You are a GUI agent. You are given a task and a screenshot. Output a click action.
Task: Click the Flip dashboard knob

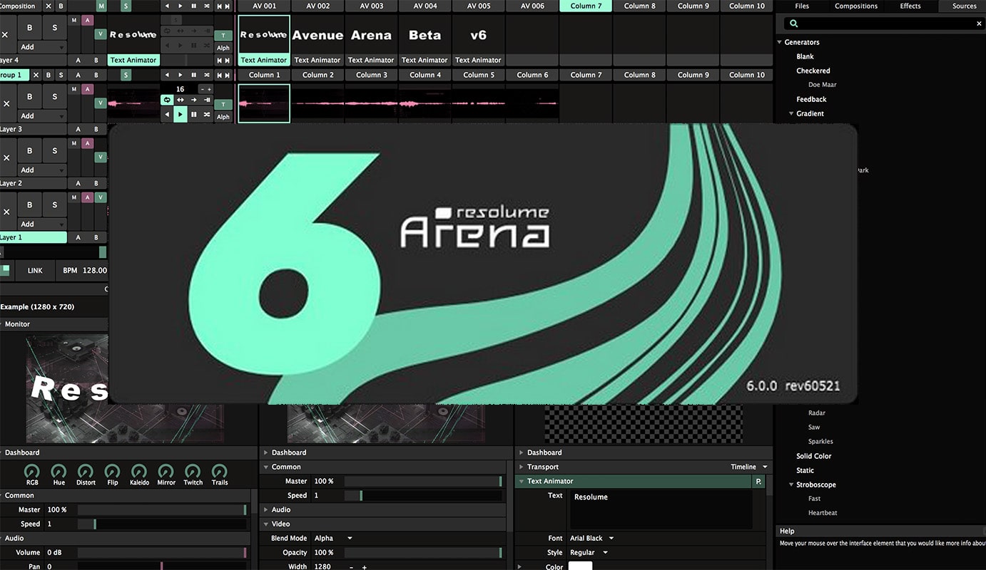112,472
